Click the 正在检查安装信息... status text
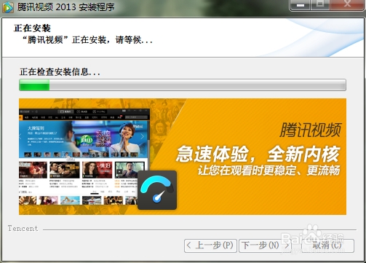This screenshot has width=366, height=263. click(60, 72)
